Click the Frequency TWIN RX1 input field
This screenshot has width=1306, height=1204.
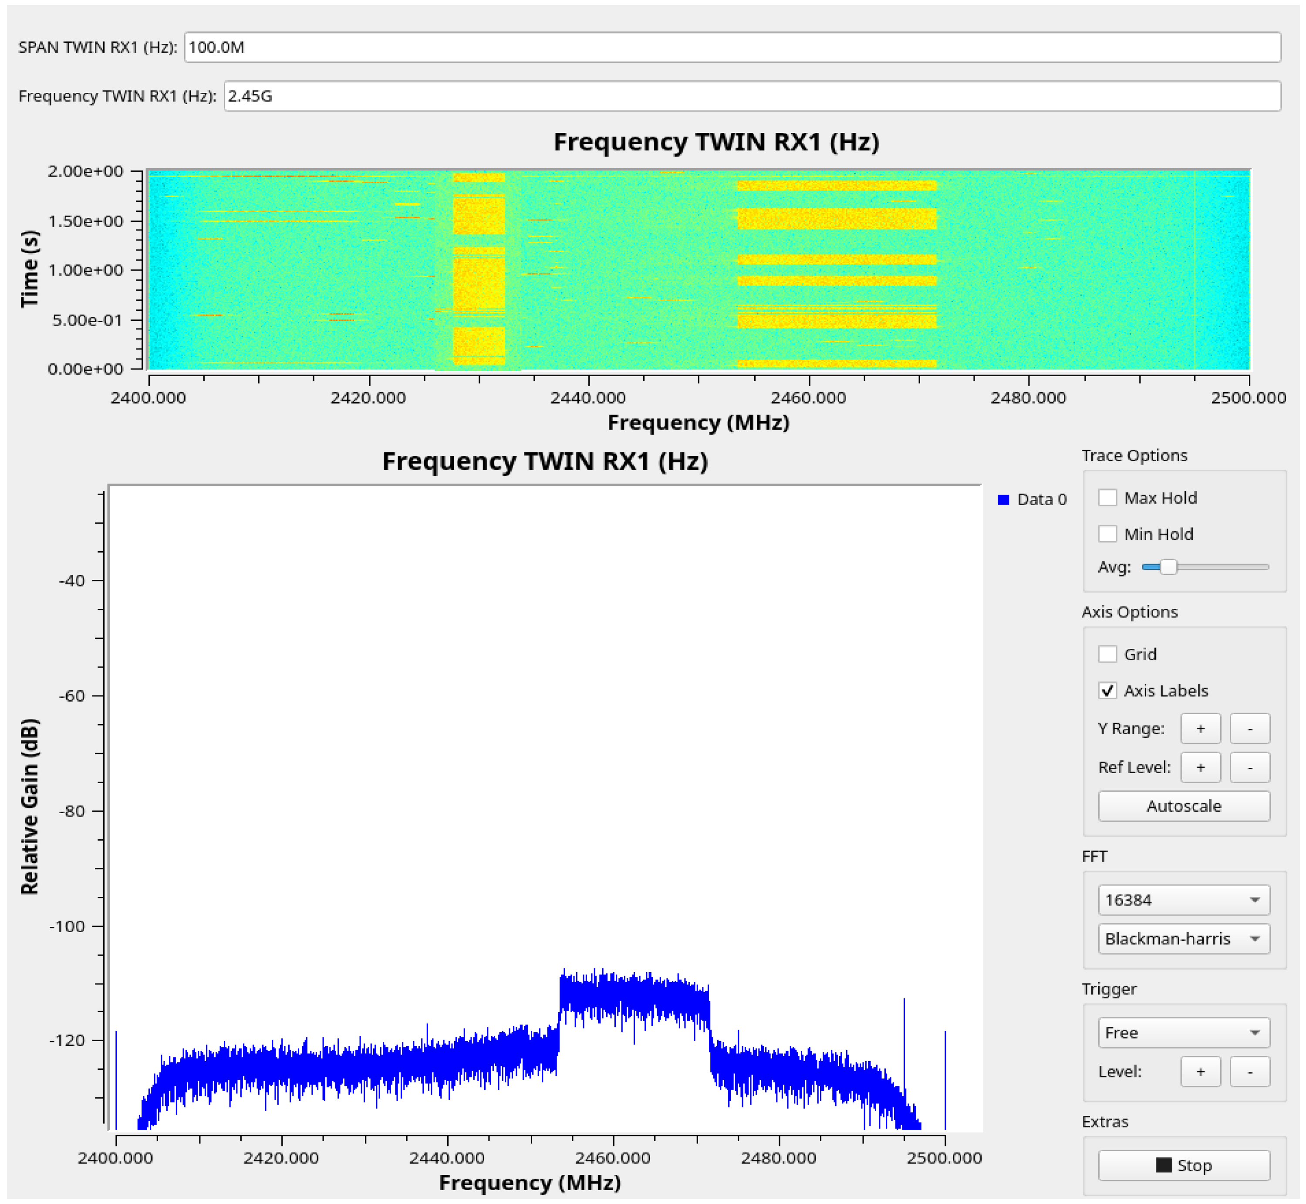click(x=751, y=96)
